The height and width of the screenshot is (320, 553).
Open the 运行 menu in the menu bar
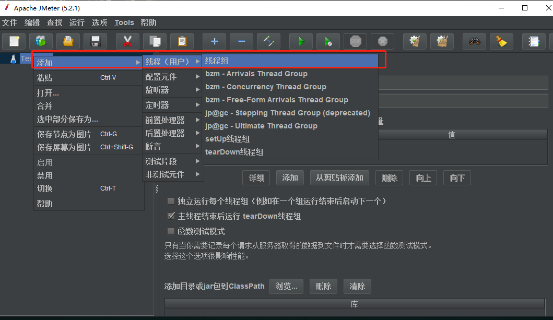(x=77, y=22)
